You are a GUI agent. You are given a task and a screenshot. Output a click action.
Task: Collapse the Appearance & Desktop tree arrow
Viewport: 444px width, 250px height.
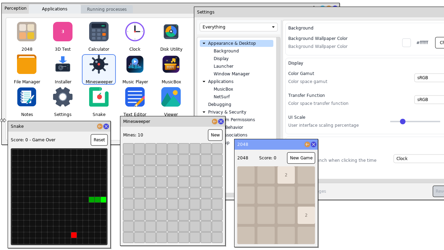204,43
